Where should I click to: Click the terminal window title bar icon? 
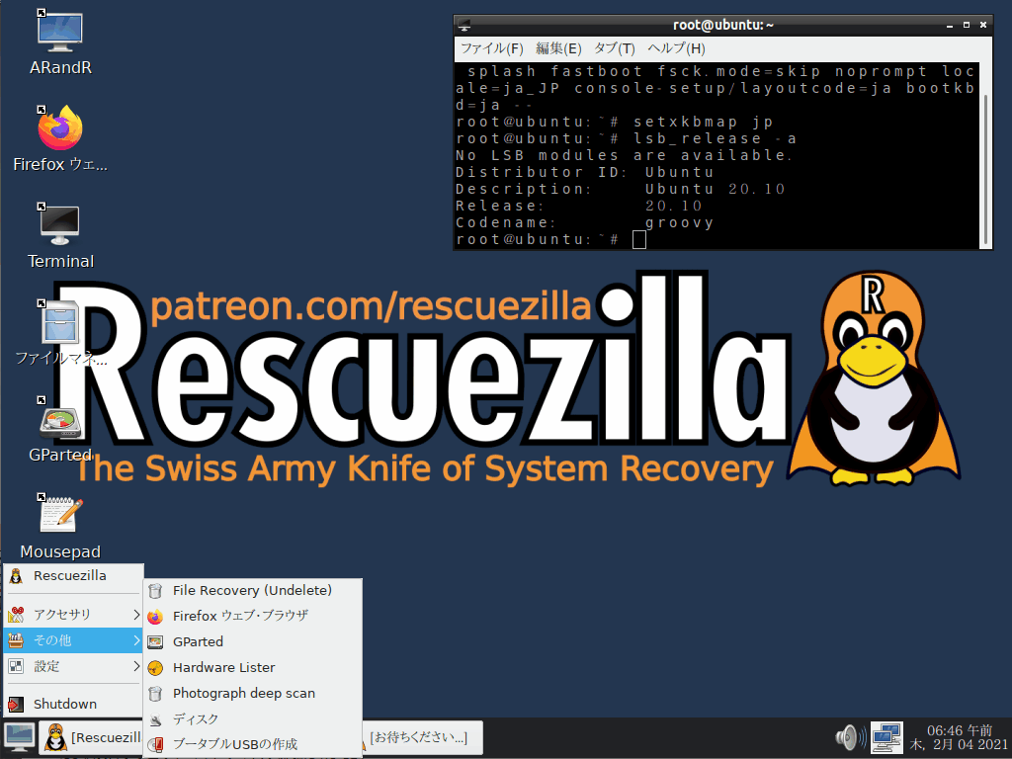click(464, 25)
